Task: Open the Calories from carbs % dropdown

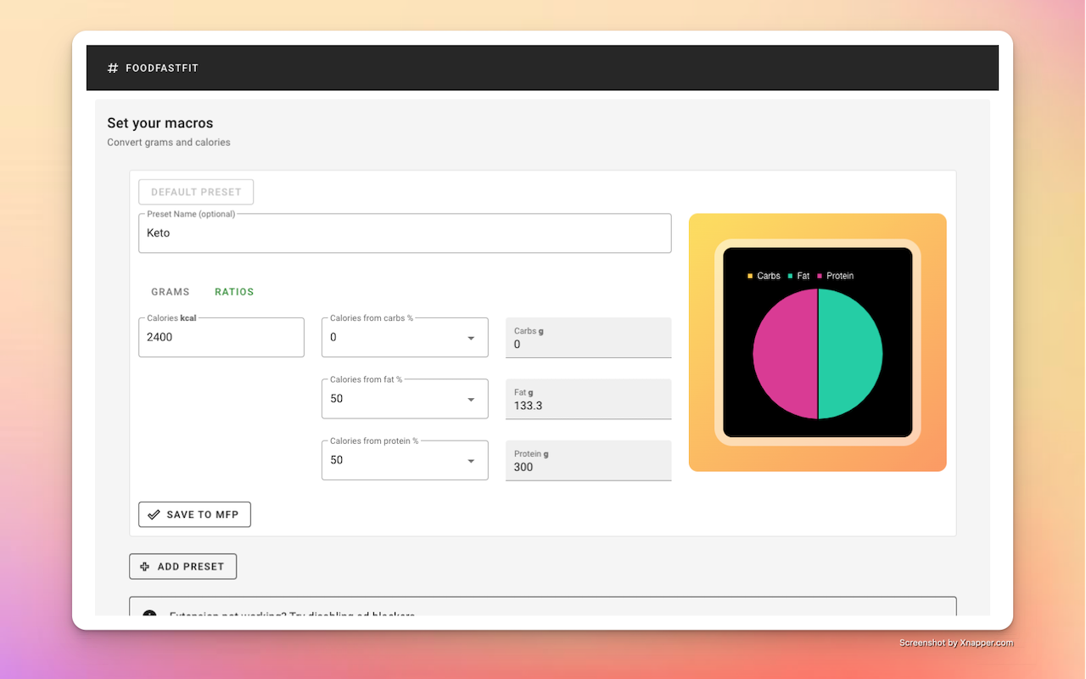Action: 405,337
